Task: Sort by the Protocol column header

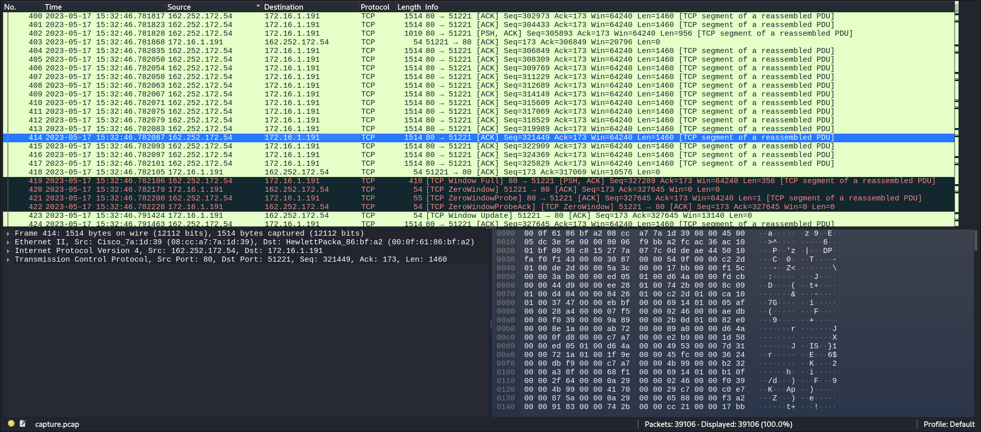Action: (377, 7)
